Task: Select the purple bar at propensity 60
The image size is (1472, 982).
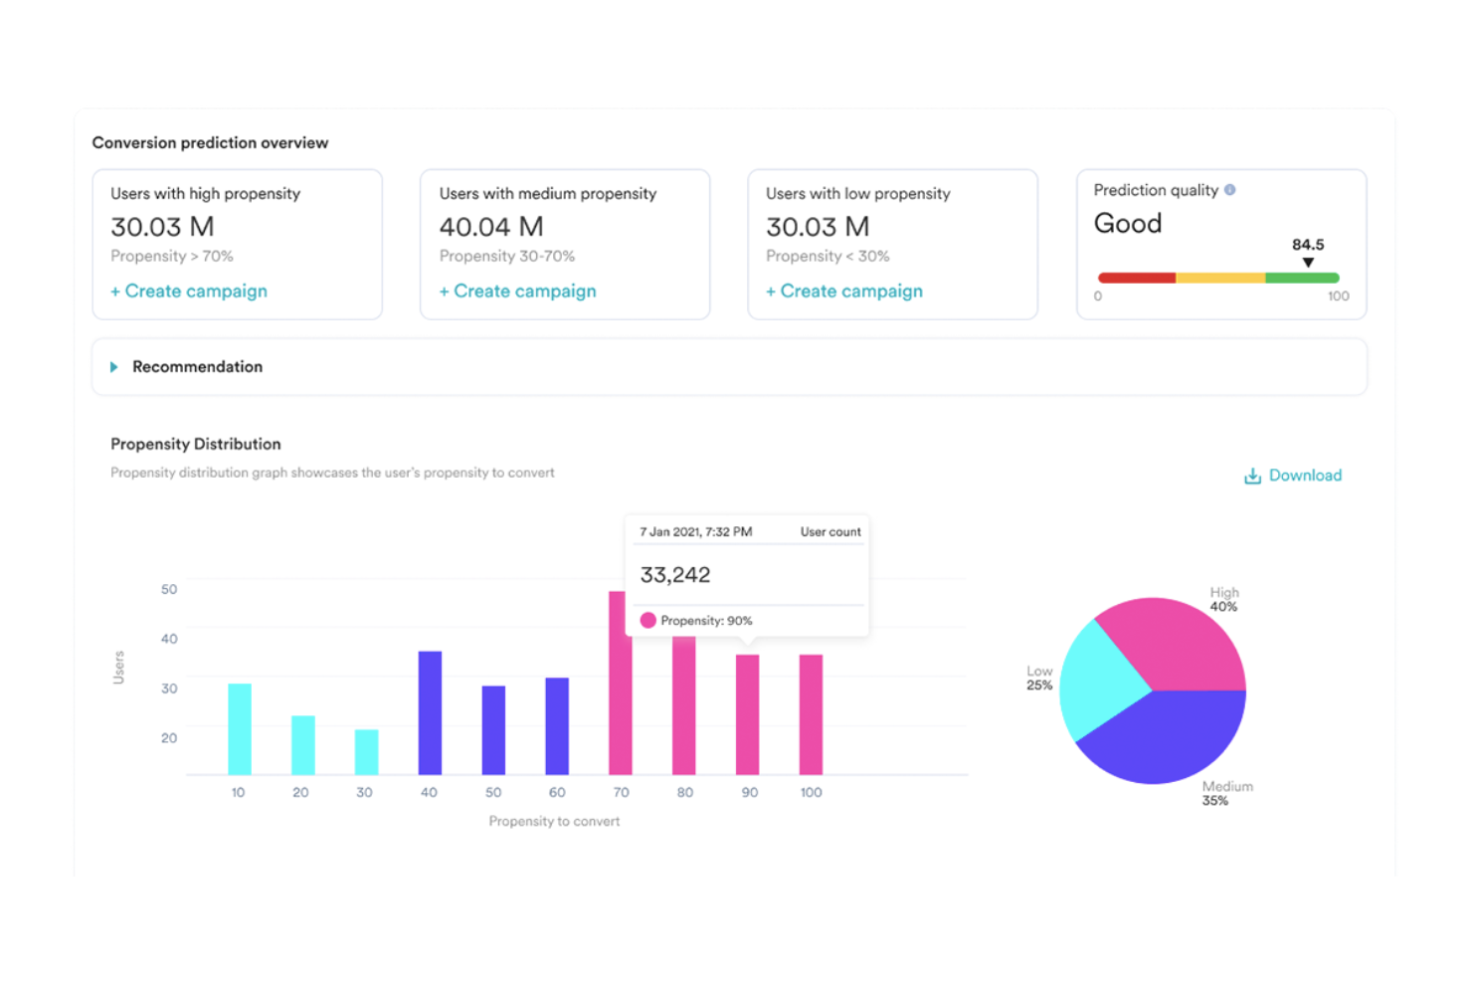Action: (557, 726)
